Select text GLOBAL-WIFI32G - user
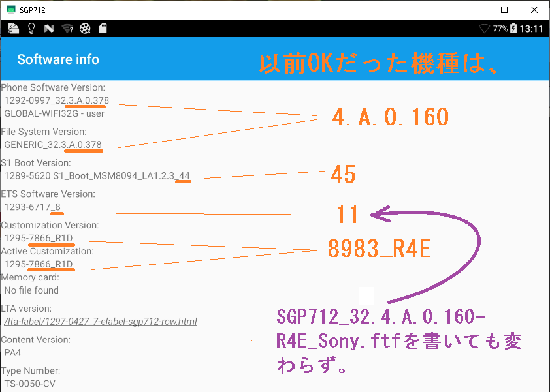550x392 pixels. click(x=54, y=113)
